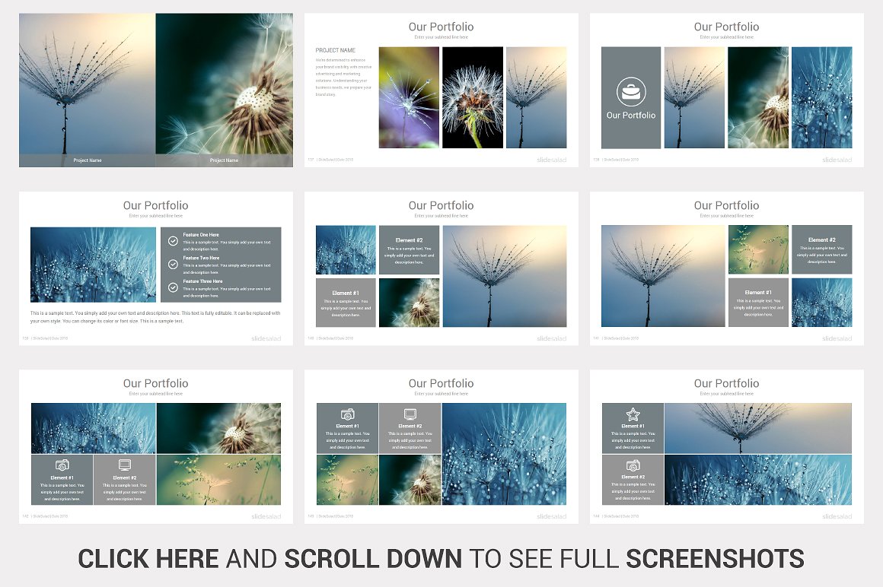Viewport: 883px width, 587px height.
Task: Click the SCROLL DOWN text in the banner
Action: coord(373,559)
